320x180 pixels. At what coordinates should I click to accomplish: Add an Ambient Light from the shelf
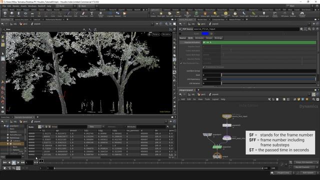pos(264,14)
